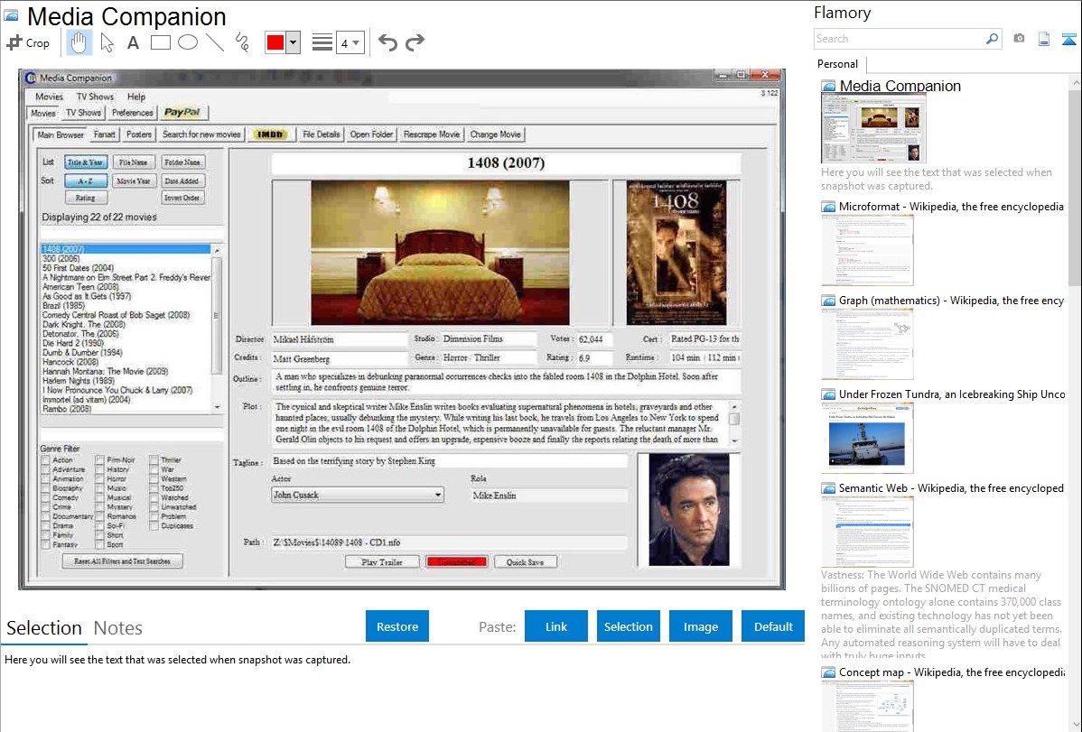Image resolution: width=1082 pixels, height=732 pixels.
Task: Paste as Selection
Action: (x=628, y=626)
